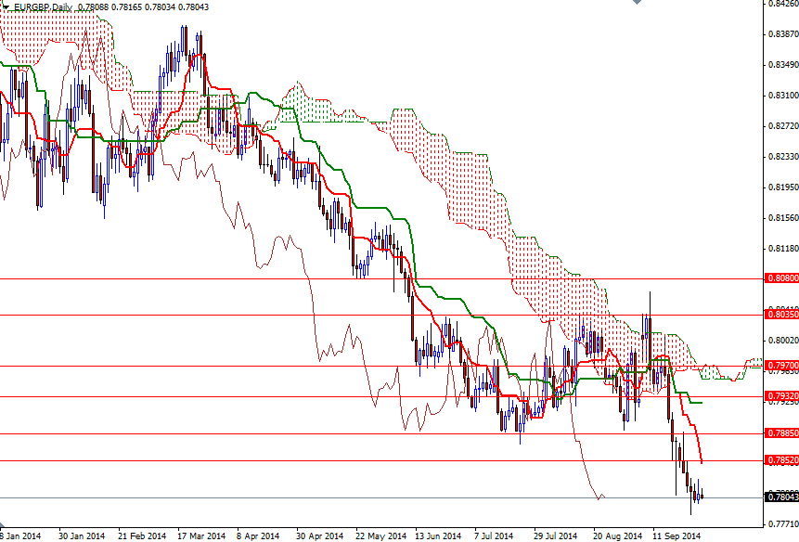Screen dimensions: 799x542
Task: Click the 0.78043 last price value in header
Action: tap(195, 6)
